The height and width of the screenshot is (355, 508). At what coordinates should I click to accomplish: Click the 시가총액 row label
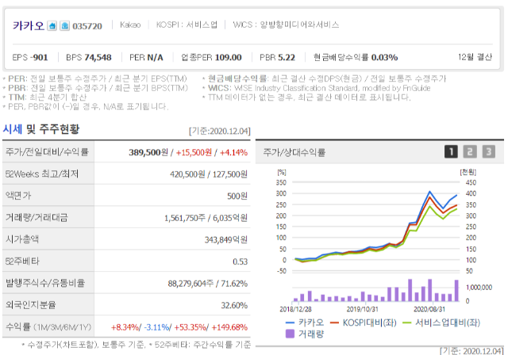point(22,239)
